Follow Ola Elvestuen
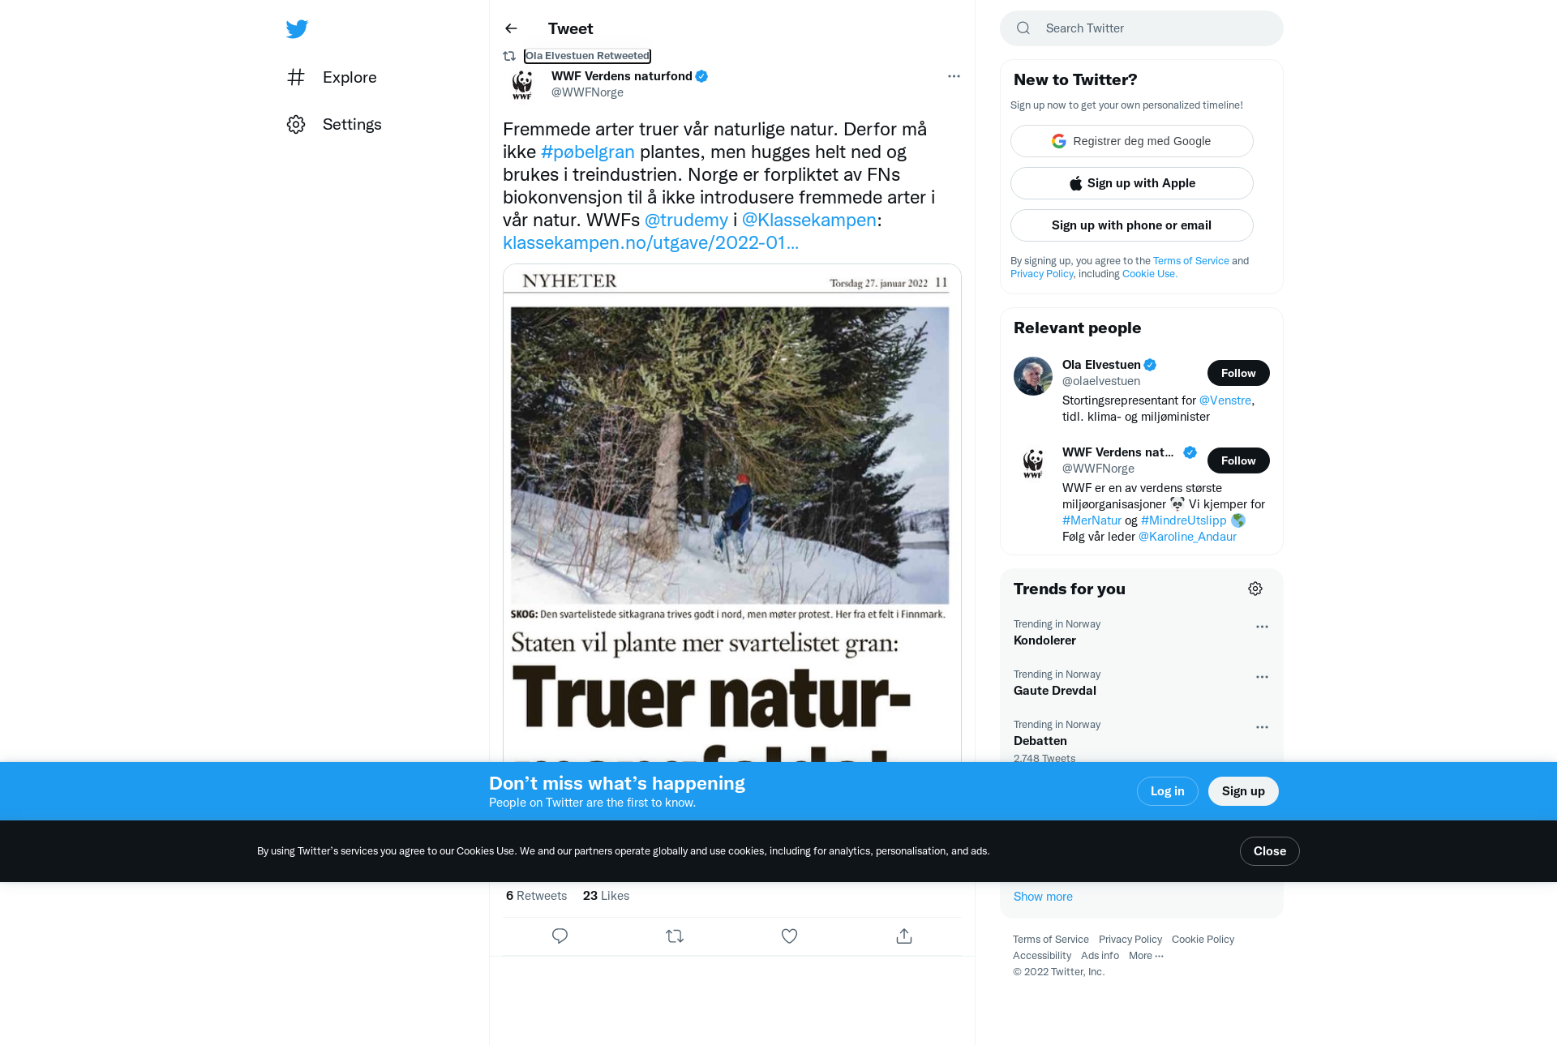Screen dimensions: 1557x1045 [x=1238, y=373]
